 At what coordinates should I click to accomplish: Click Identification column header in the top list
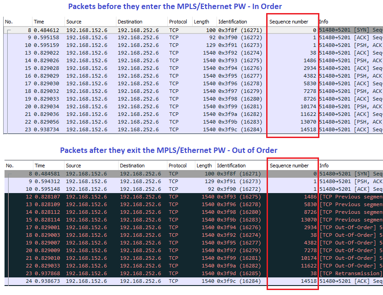[232, 22]
